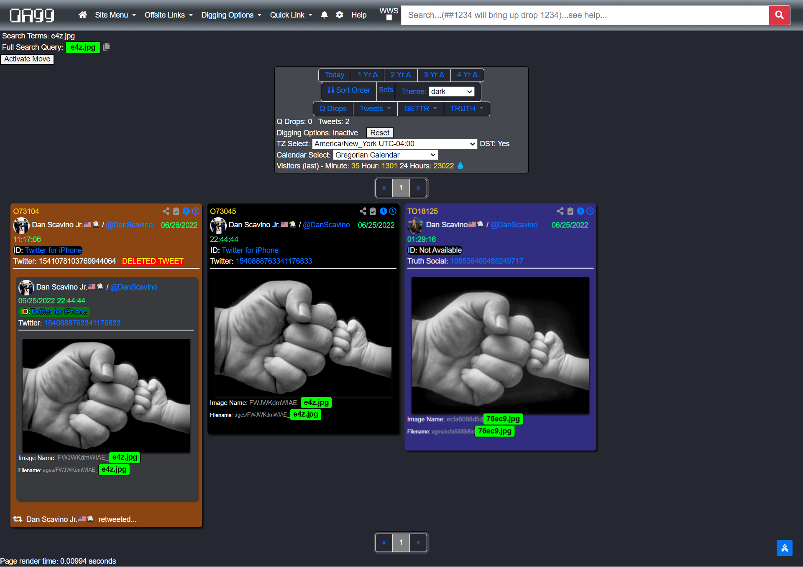Open the Calendar Select dropdown

point(385,155)
